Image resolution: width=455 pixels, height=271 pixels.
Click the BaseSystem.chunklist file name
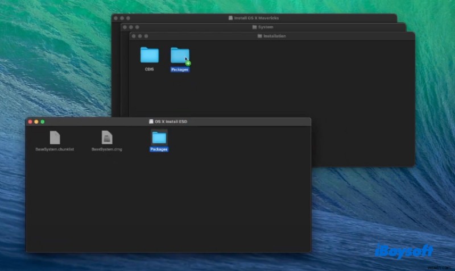click(x=55, y=149)
